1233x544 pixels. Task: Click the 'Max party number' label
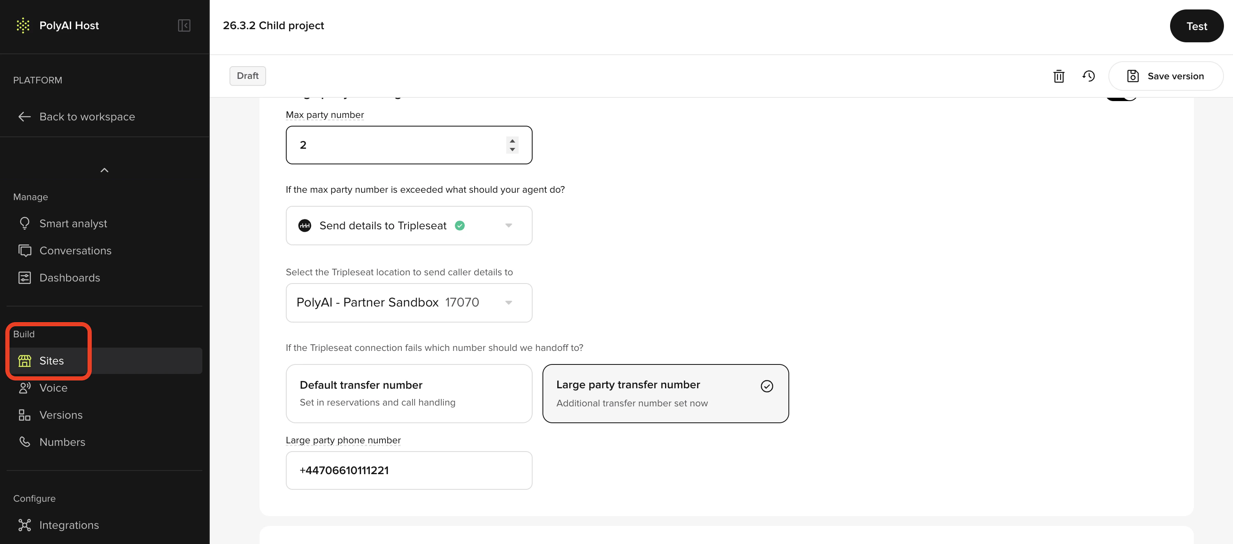click(324, 115)
